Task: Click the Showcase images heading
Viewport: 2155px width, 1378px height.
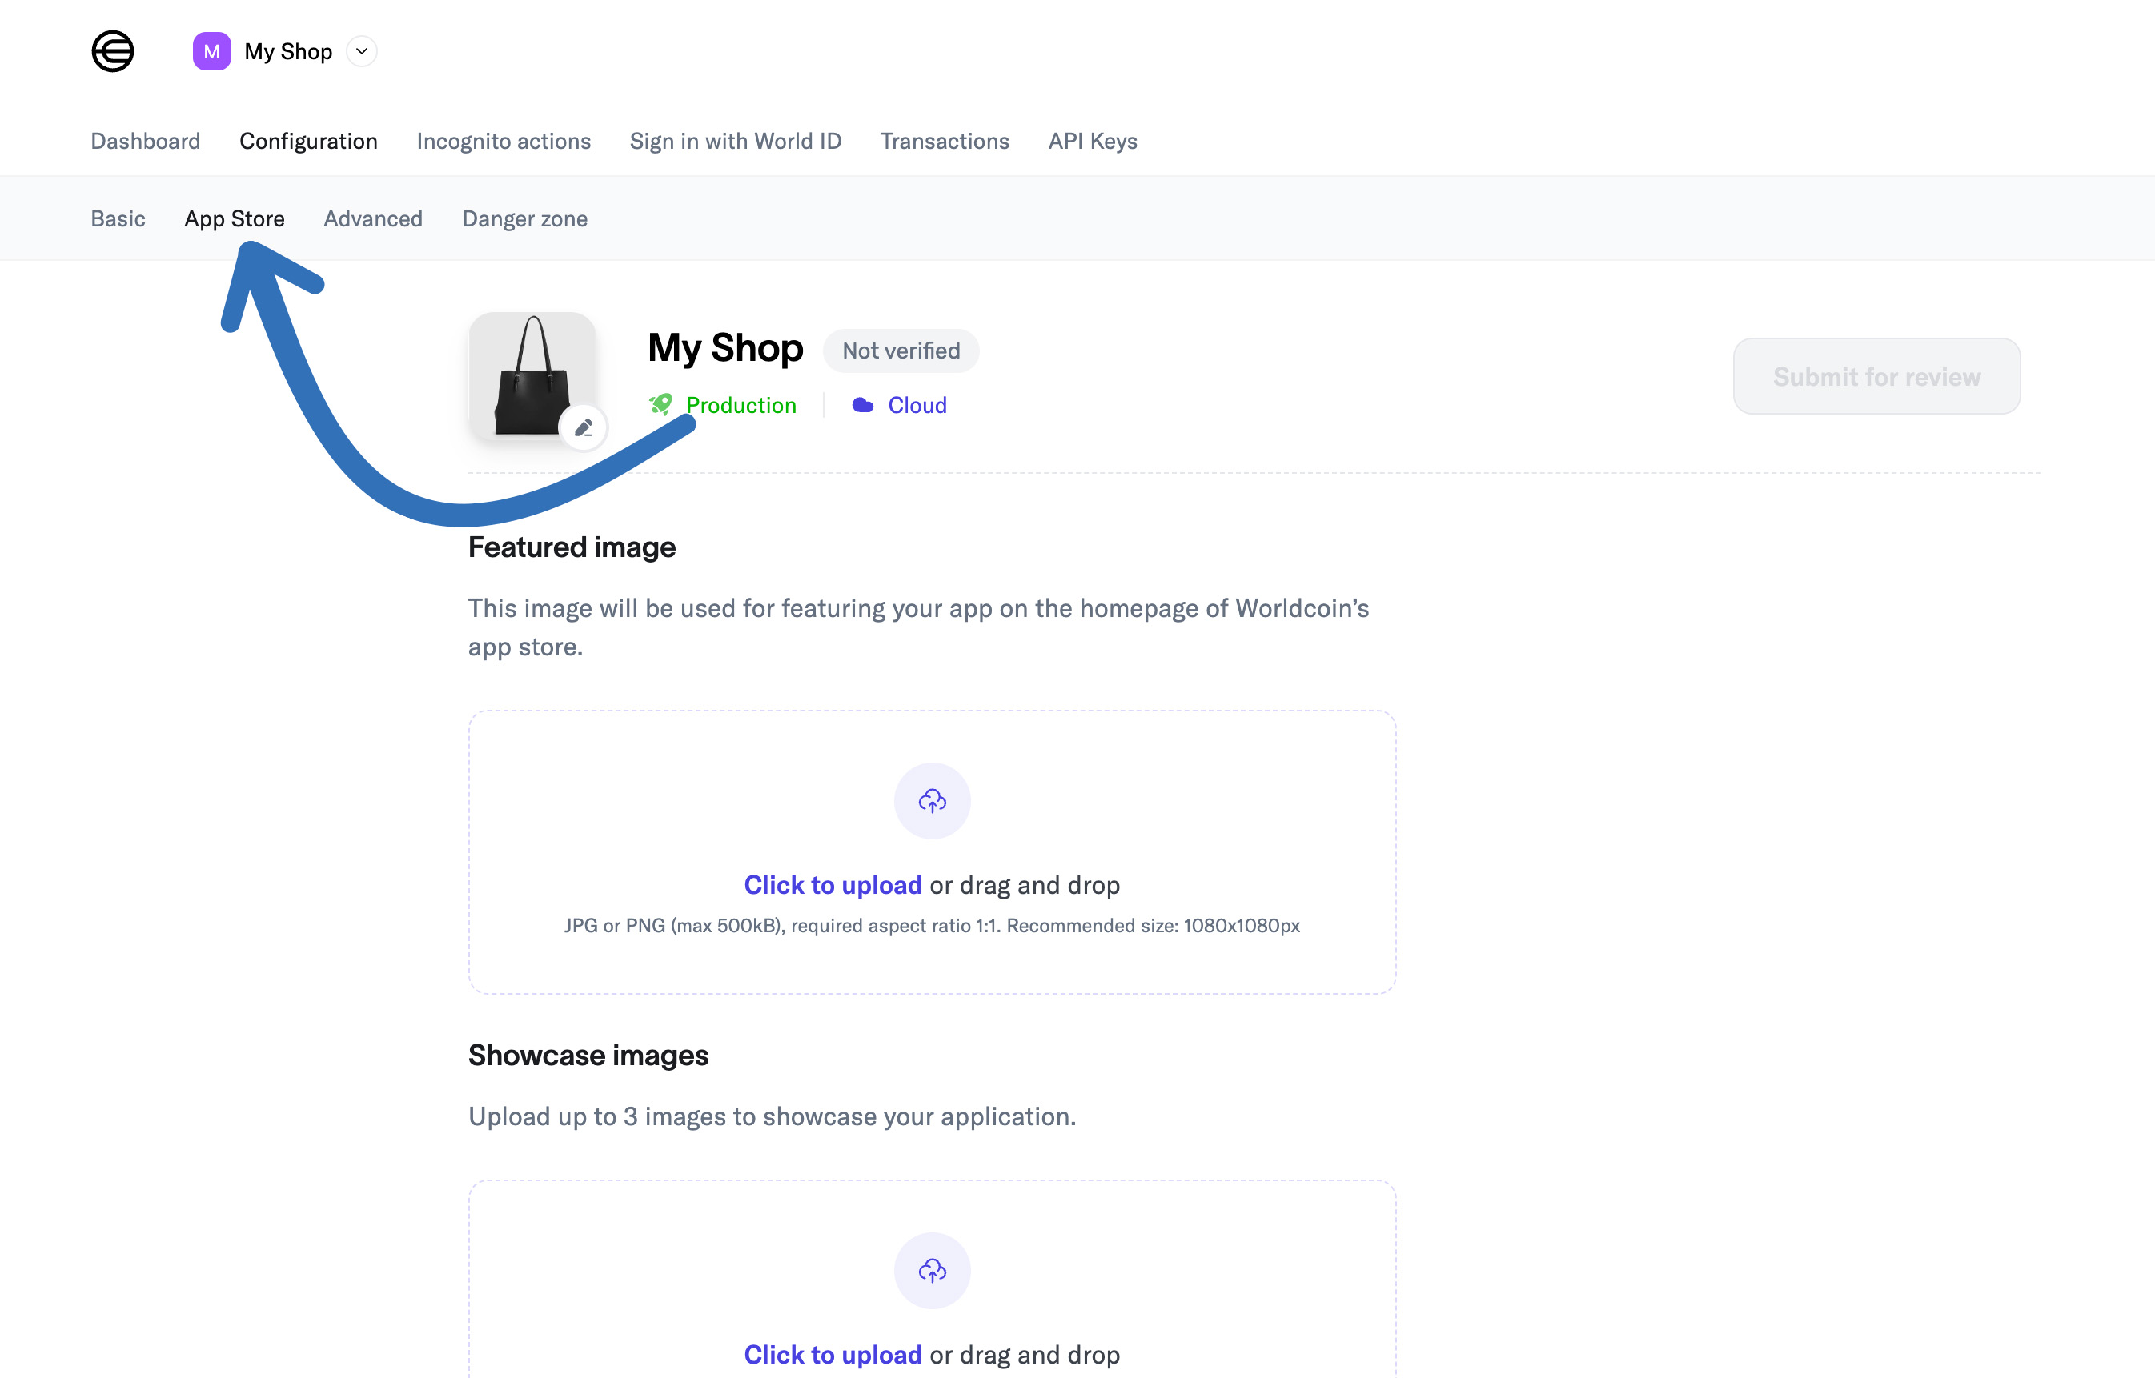Action: [589, 1055]
